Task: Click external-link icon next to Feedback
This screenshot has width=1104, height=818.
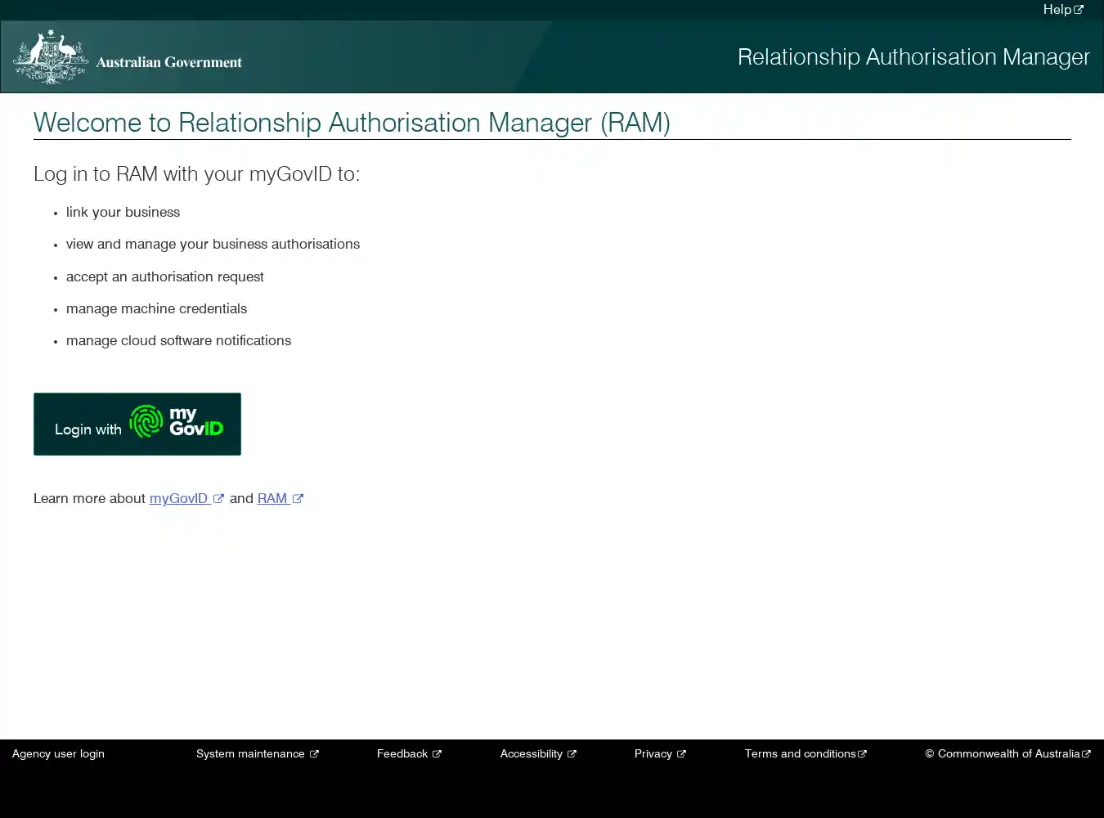Action: pyautogui.click(x=437, y=754)
